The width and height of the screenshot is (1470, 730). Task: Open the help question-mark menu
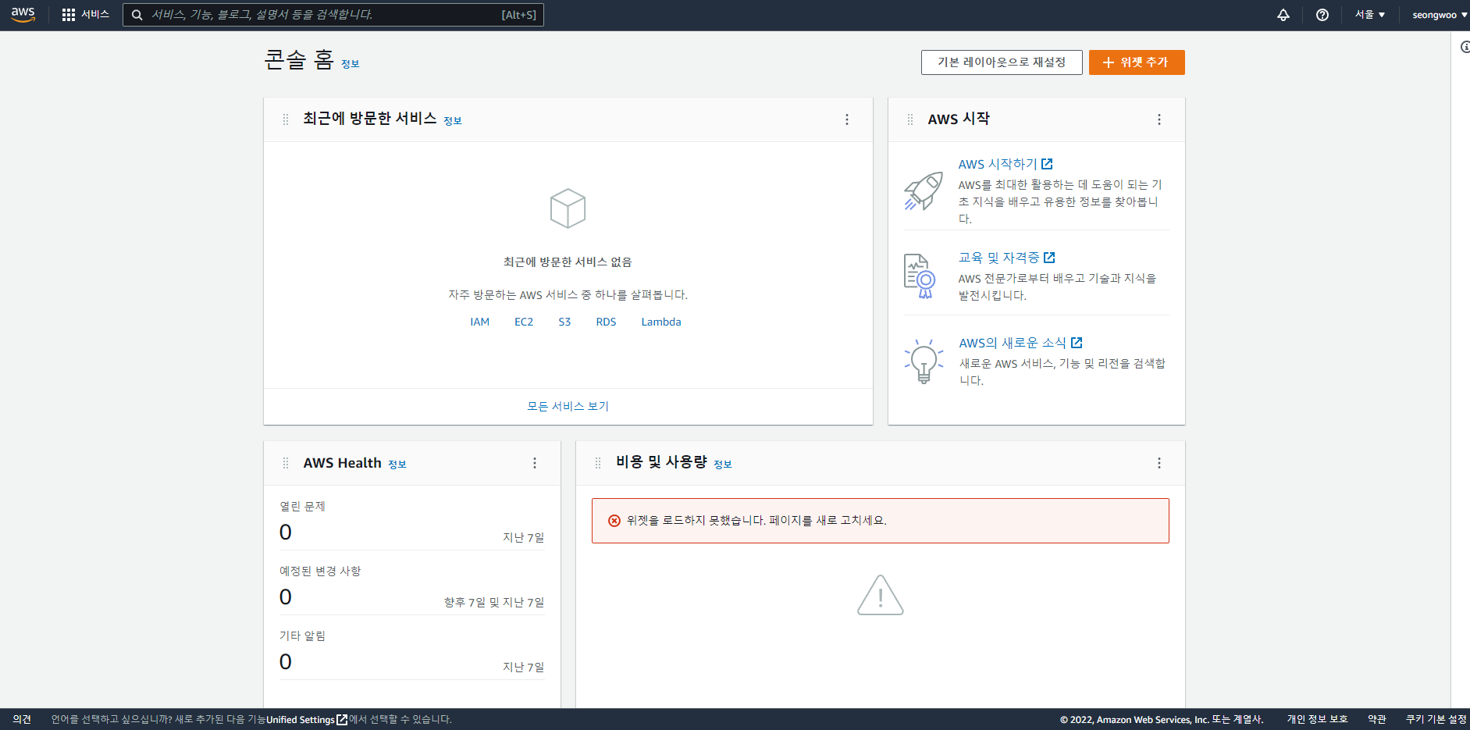click(1322, 15)
